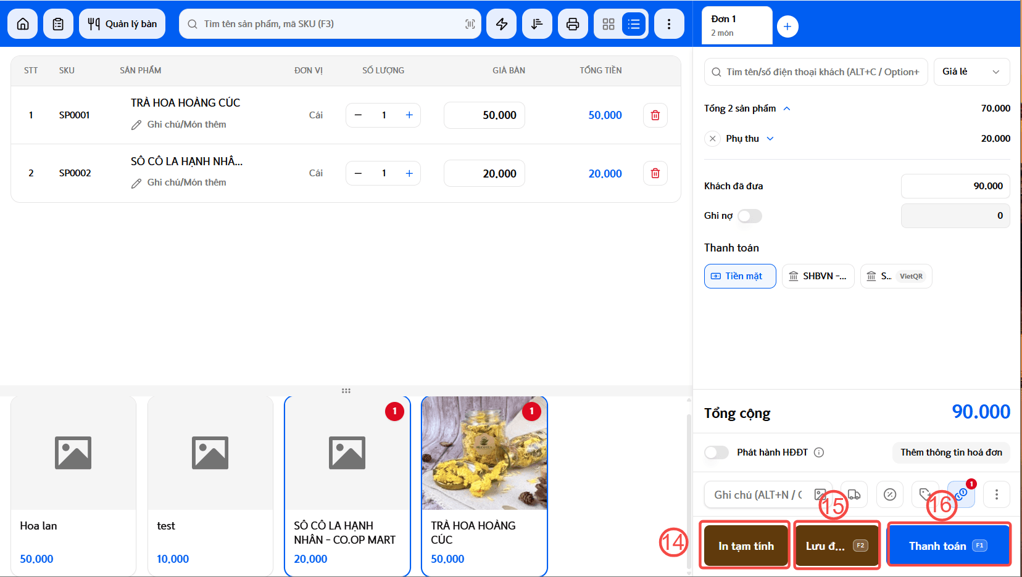Switch to list view layout
This screenshot has width=1022, height=577.
(634, 24)
